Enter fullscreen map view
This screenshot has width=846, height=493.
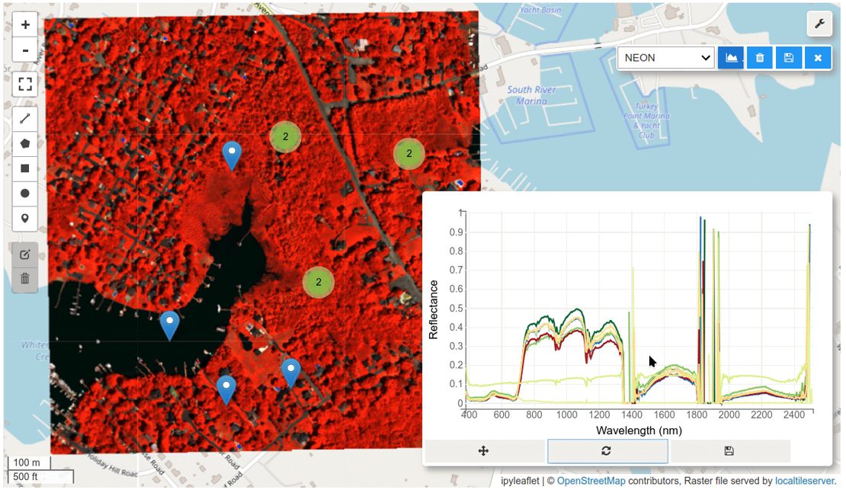[25, 84]
